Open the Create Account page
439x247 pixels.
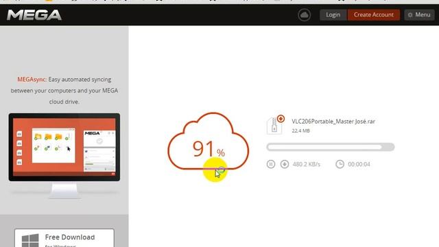[373, 15]
